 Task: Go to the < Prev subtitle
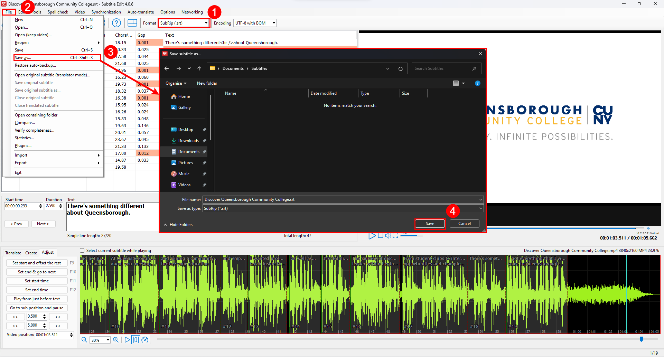16,224
